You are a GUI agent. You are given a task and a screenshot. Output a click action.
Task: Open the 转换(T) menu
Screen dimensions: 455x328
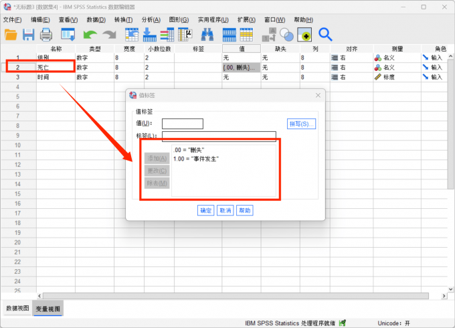point(123,20)
